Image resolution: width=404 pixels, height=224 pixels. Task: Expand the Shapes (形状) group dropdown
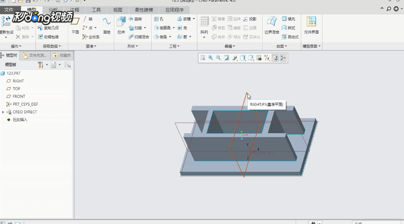tap(132, 46)
